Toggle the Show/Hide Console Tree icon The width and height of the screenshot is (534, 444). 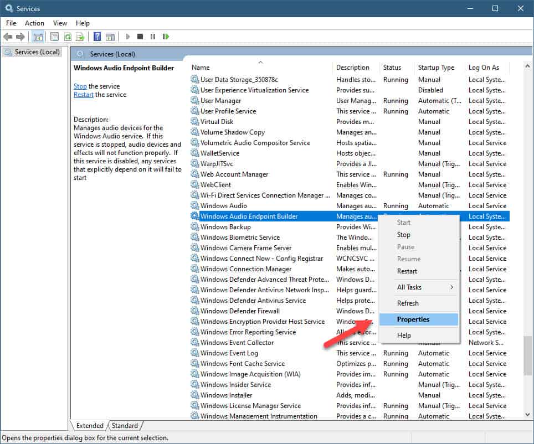(x=38, y=37)
